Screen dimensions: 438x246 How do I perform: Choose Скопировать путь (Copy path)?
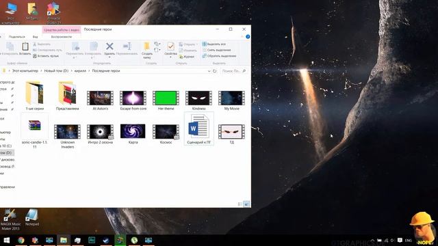click(x=47, y=50)
